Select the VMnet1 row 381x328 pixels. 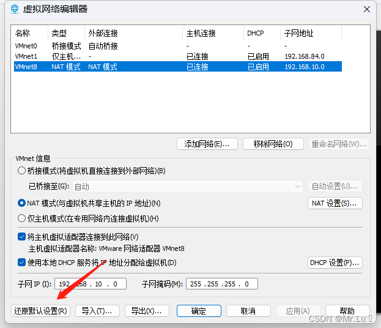(x=178, y=56)
